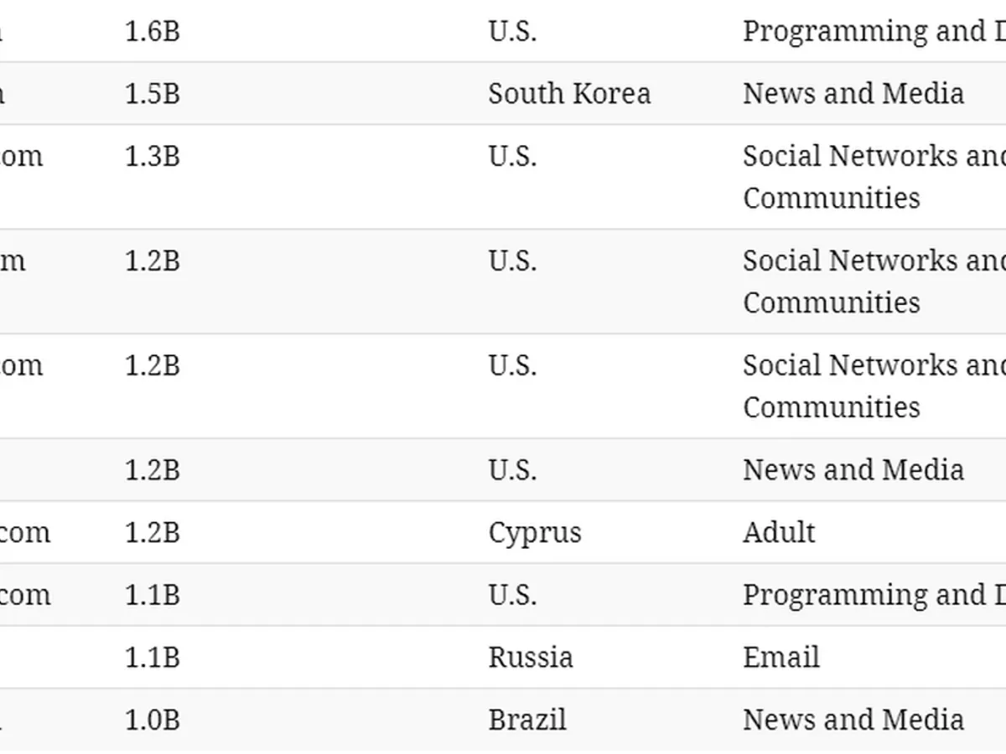The height and width of the screenshot is (754, 1006).
Task: Select the Email category cell
Action: click(x=780, y=657)
